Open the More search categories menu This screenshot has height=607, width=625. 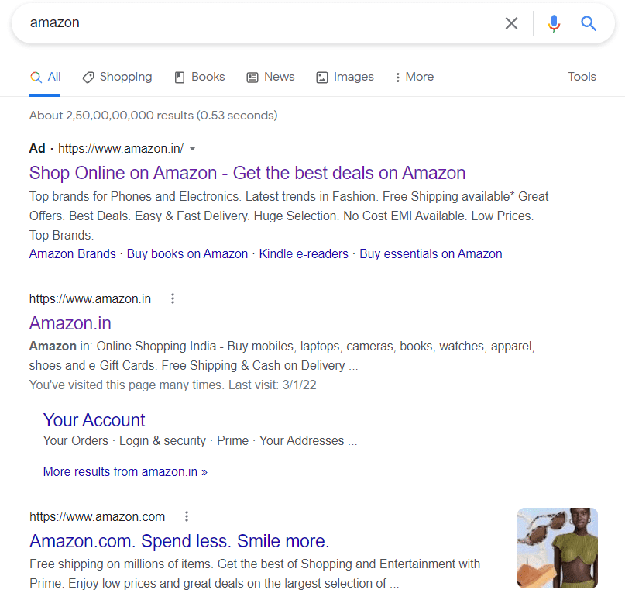[414, 77]
